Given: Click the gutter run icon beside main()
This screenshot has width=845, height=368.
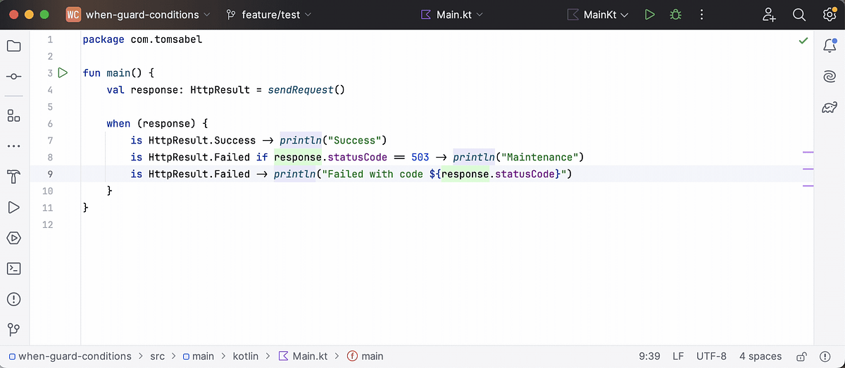Looking at the screenshot, I should click(x=63, y=72).
